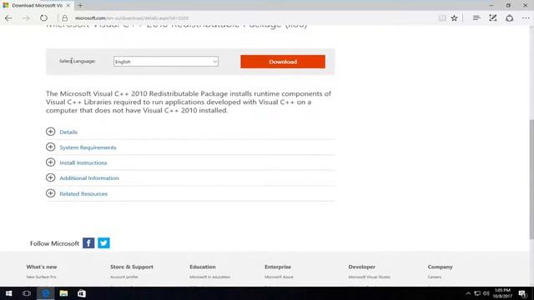Select the Download Microsoft Vi tab
The height and width of the screenshot is (300, 534).
[38, 6]
